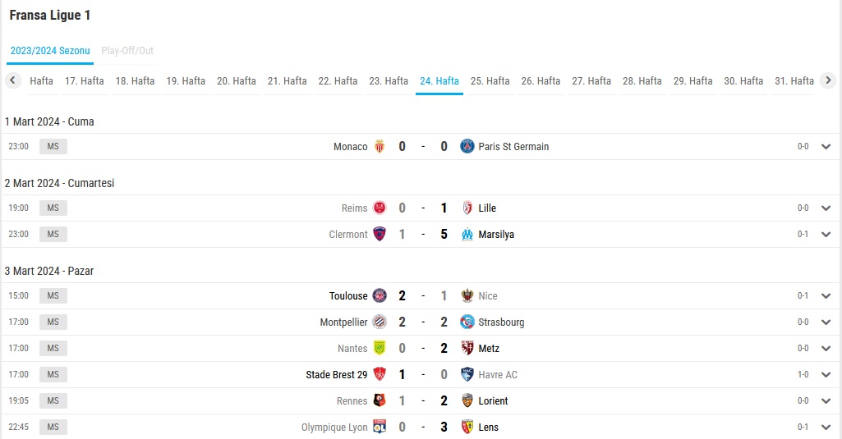The image size is (842, 439).
Task: Click the Strasbourg team logo
Action: pos(467,322)
